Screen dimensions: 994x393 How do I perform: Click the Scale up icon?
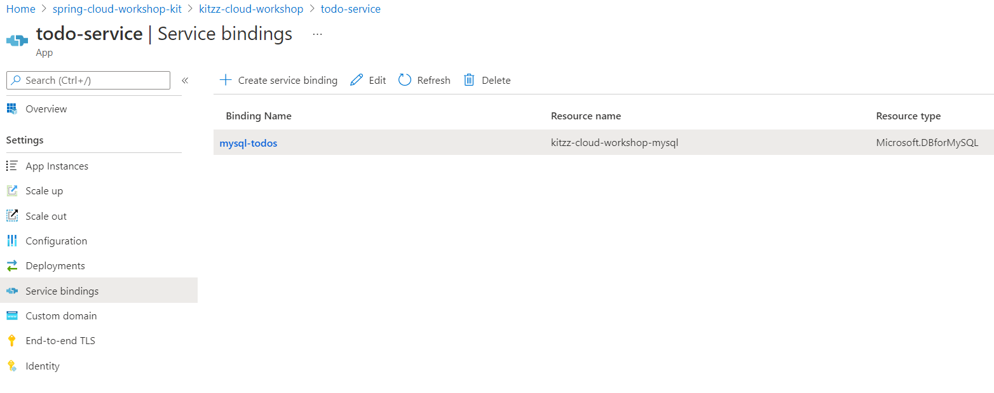point(12,190)
